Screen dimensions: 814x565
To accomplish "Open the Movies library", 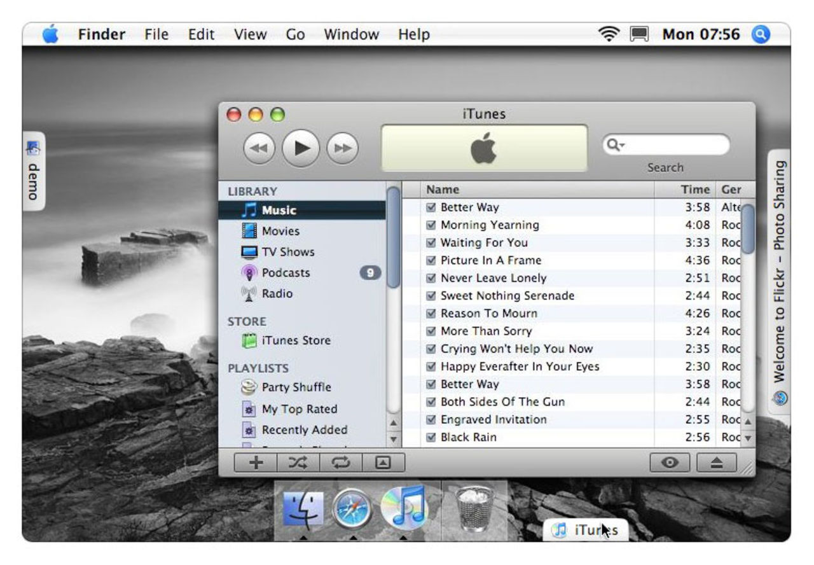I will tap(281, 230).
